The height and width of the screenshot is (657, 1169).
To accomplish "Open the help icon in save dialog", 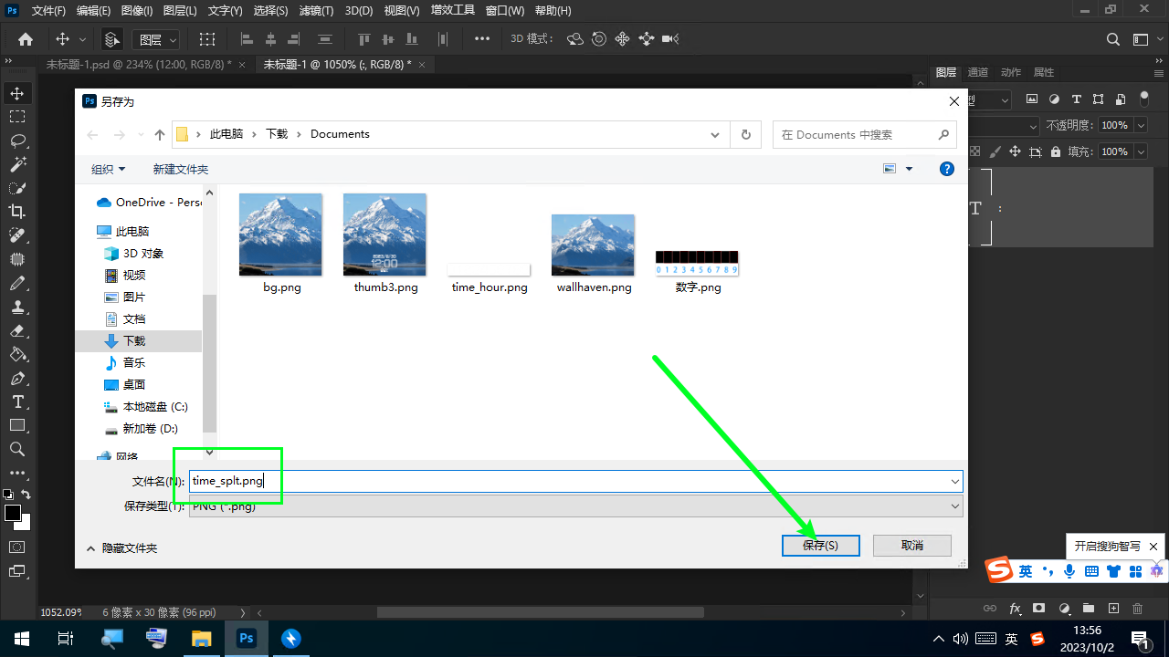I will tap(947, 169).
